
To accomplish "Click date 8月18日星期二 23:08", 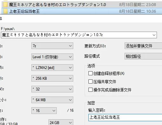I will pos(138,5).
